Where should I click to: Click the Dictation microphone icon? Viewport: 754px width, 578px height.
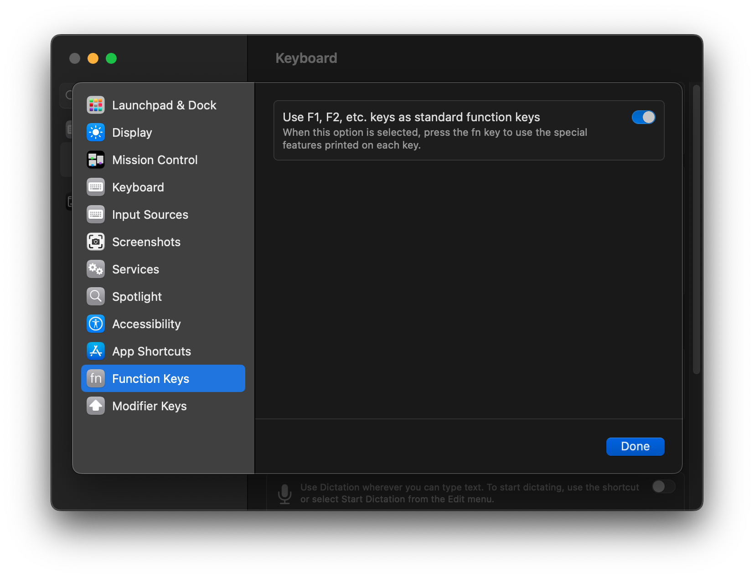pos(285,494)
